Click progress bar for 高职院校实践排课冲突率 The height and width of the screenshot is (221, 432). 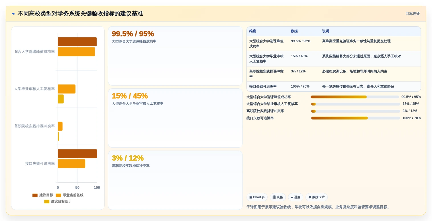356,111
